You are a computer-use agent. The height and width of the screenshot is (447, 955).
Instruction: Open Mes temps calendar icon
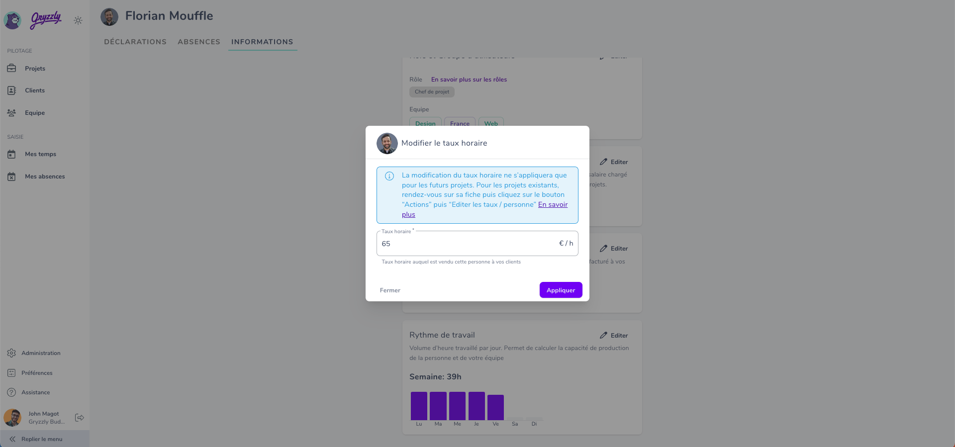[x=11, y=154]
